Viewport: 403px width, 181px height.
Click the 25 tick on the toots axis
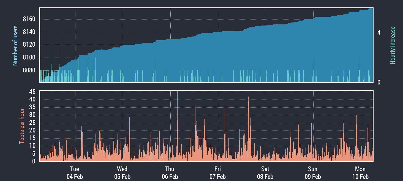click(32, 123)
